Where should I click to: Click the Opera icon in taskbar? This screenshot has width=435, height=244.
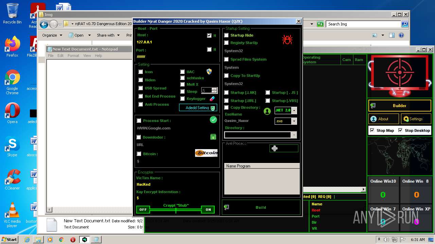click(x=73, y=240)
